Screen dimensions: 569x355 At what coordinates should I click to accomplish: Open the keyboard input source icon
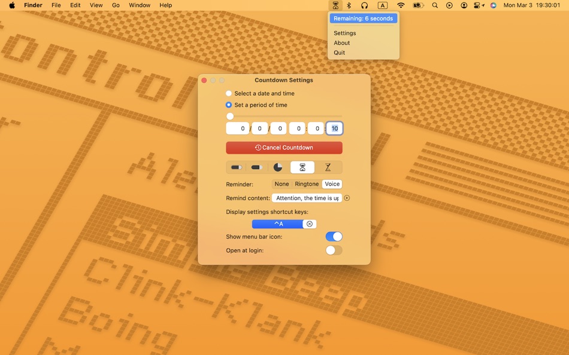click(x=383, y=5)
